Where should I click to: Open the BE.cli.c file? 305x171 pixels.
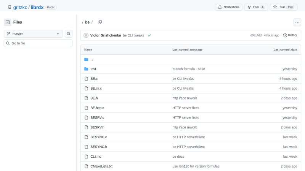96,88
